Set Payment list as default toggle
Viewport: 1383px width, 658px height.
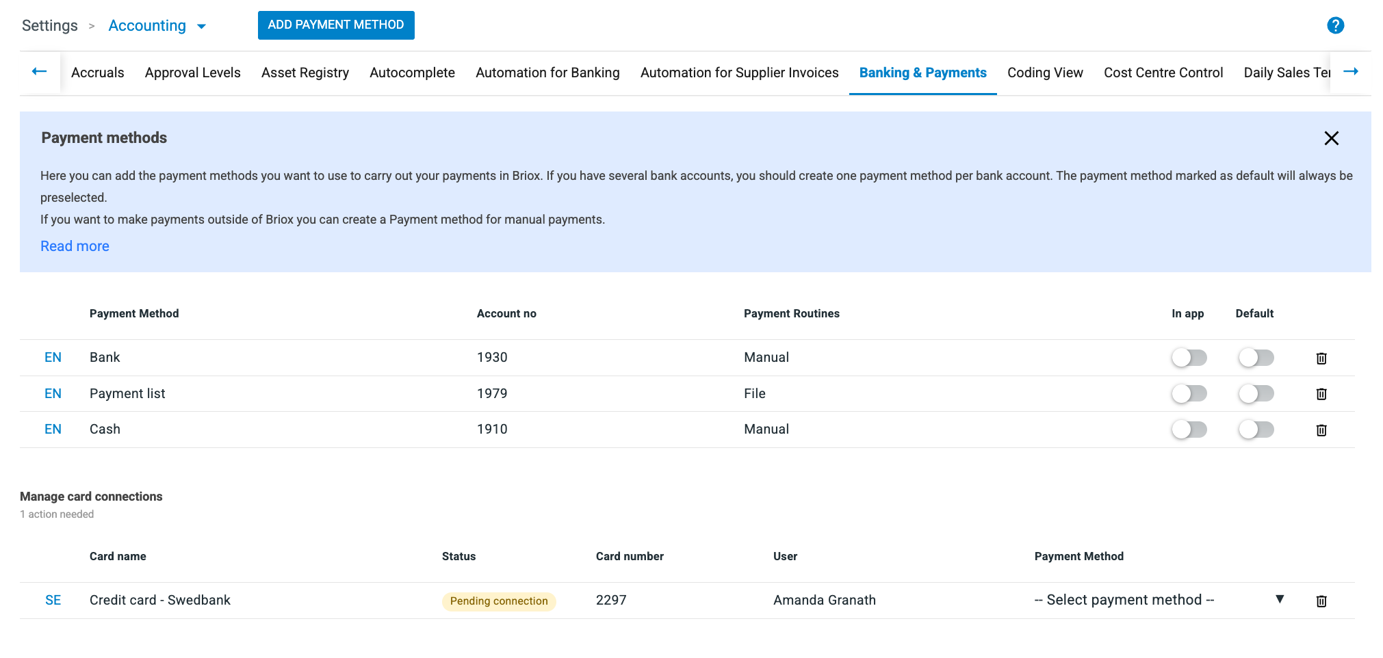[x=1255, y=394]
